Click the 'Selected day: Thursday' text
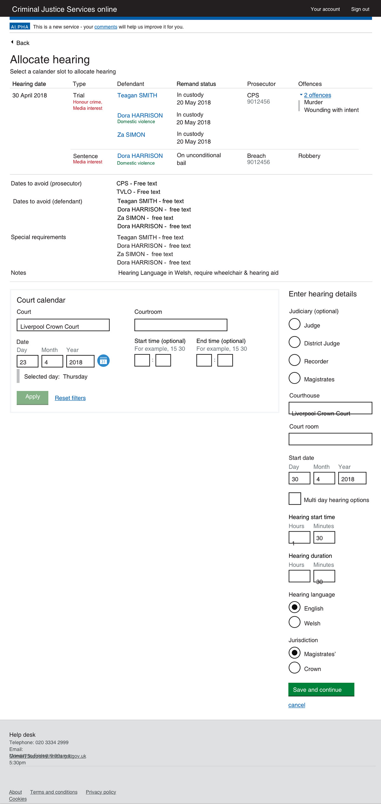This screenshot has width=381, height=804. 56,377
